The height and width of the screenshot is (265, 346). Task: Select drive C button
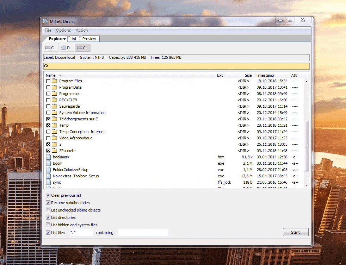tap(51, 48)
